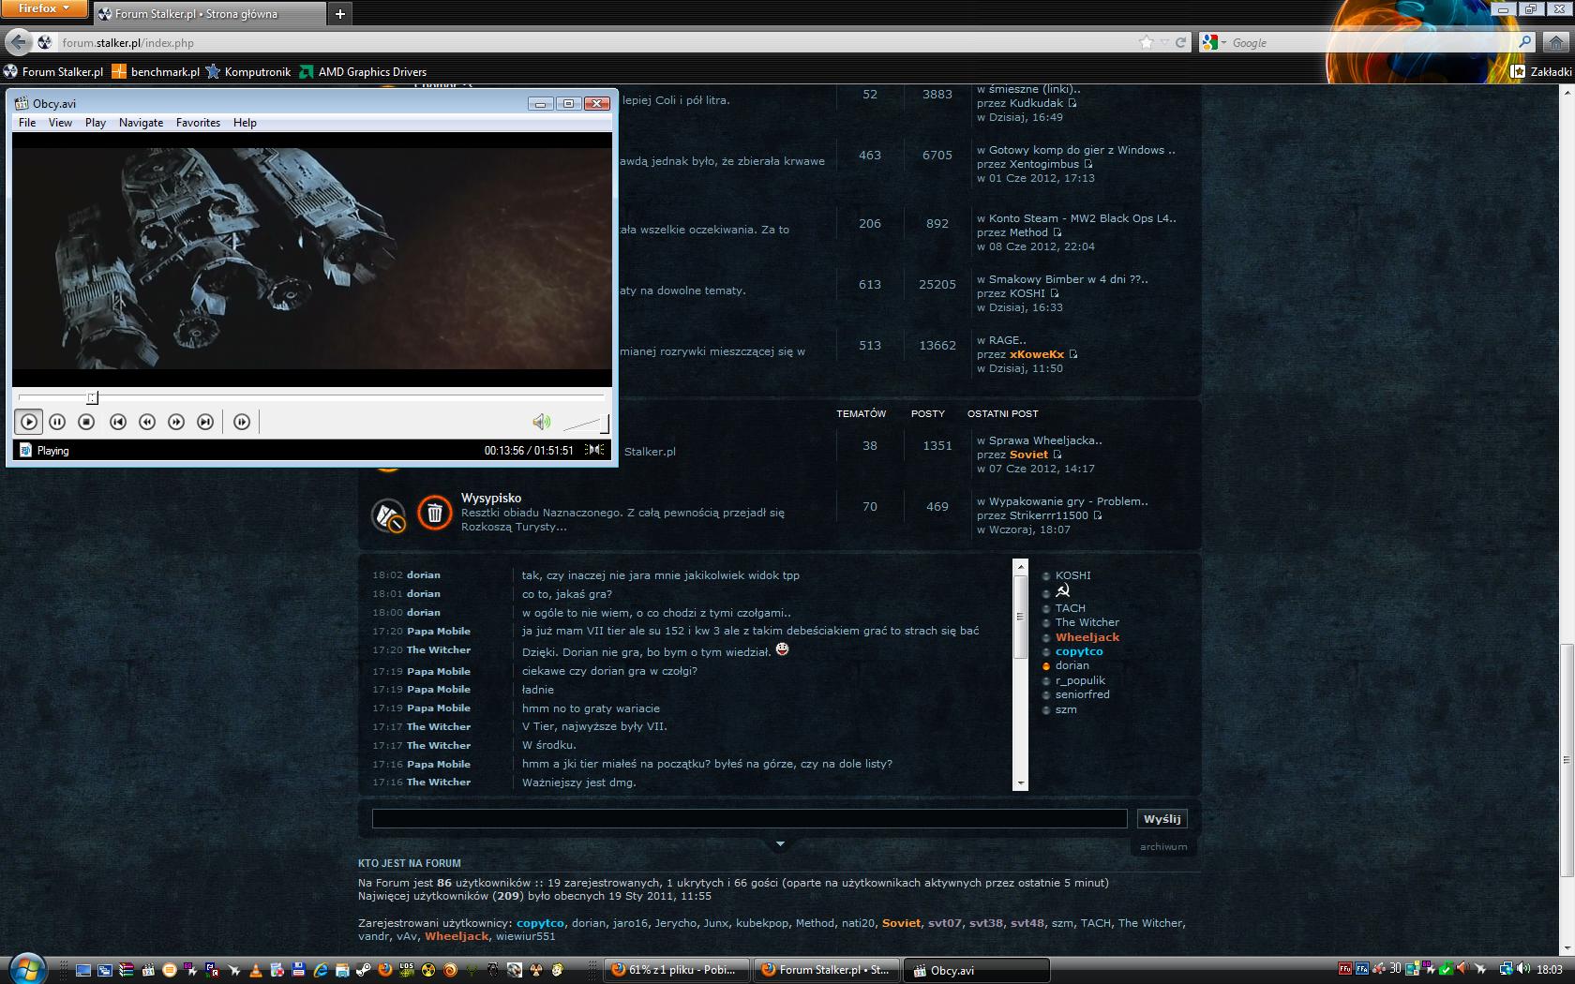Screen dimensions: 1575x984
Task: Stop the video playback in media player
Action: tap(86, 422)
